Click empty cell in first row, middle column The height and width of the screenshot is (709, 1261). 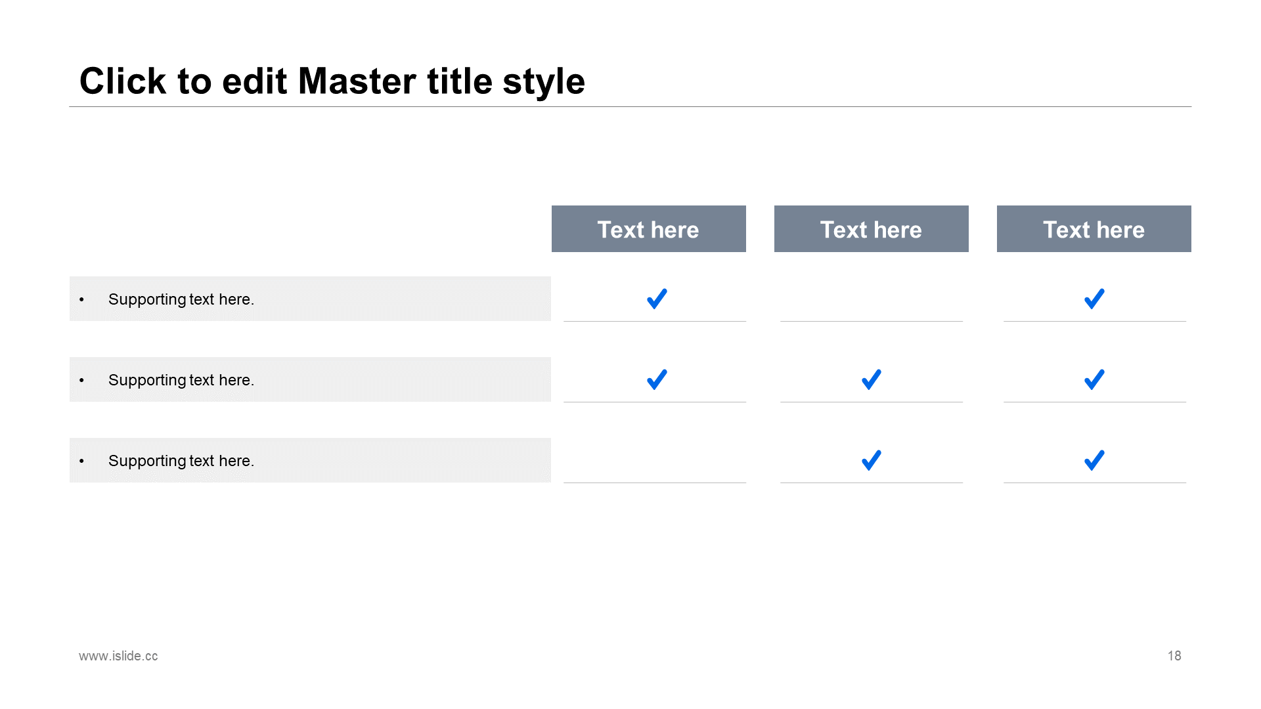coord(872,299)
